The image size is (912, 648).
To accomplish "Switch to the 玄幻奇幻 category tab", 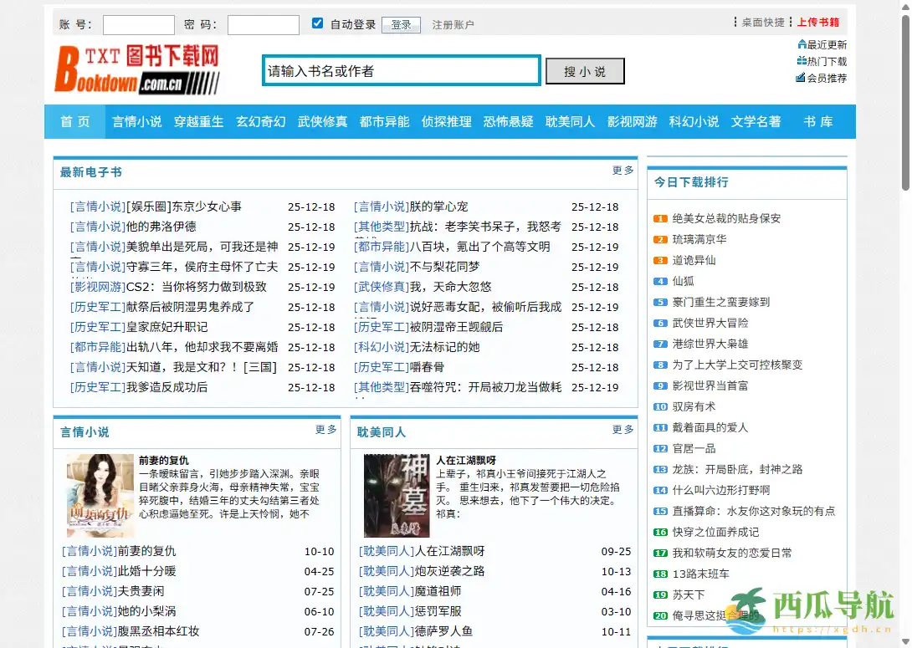I will (x=259, y=121).
